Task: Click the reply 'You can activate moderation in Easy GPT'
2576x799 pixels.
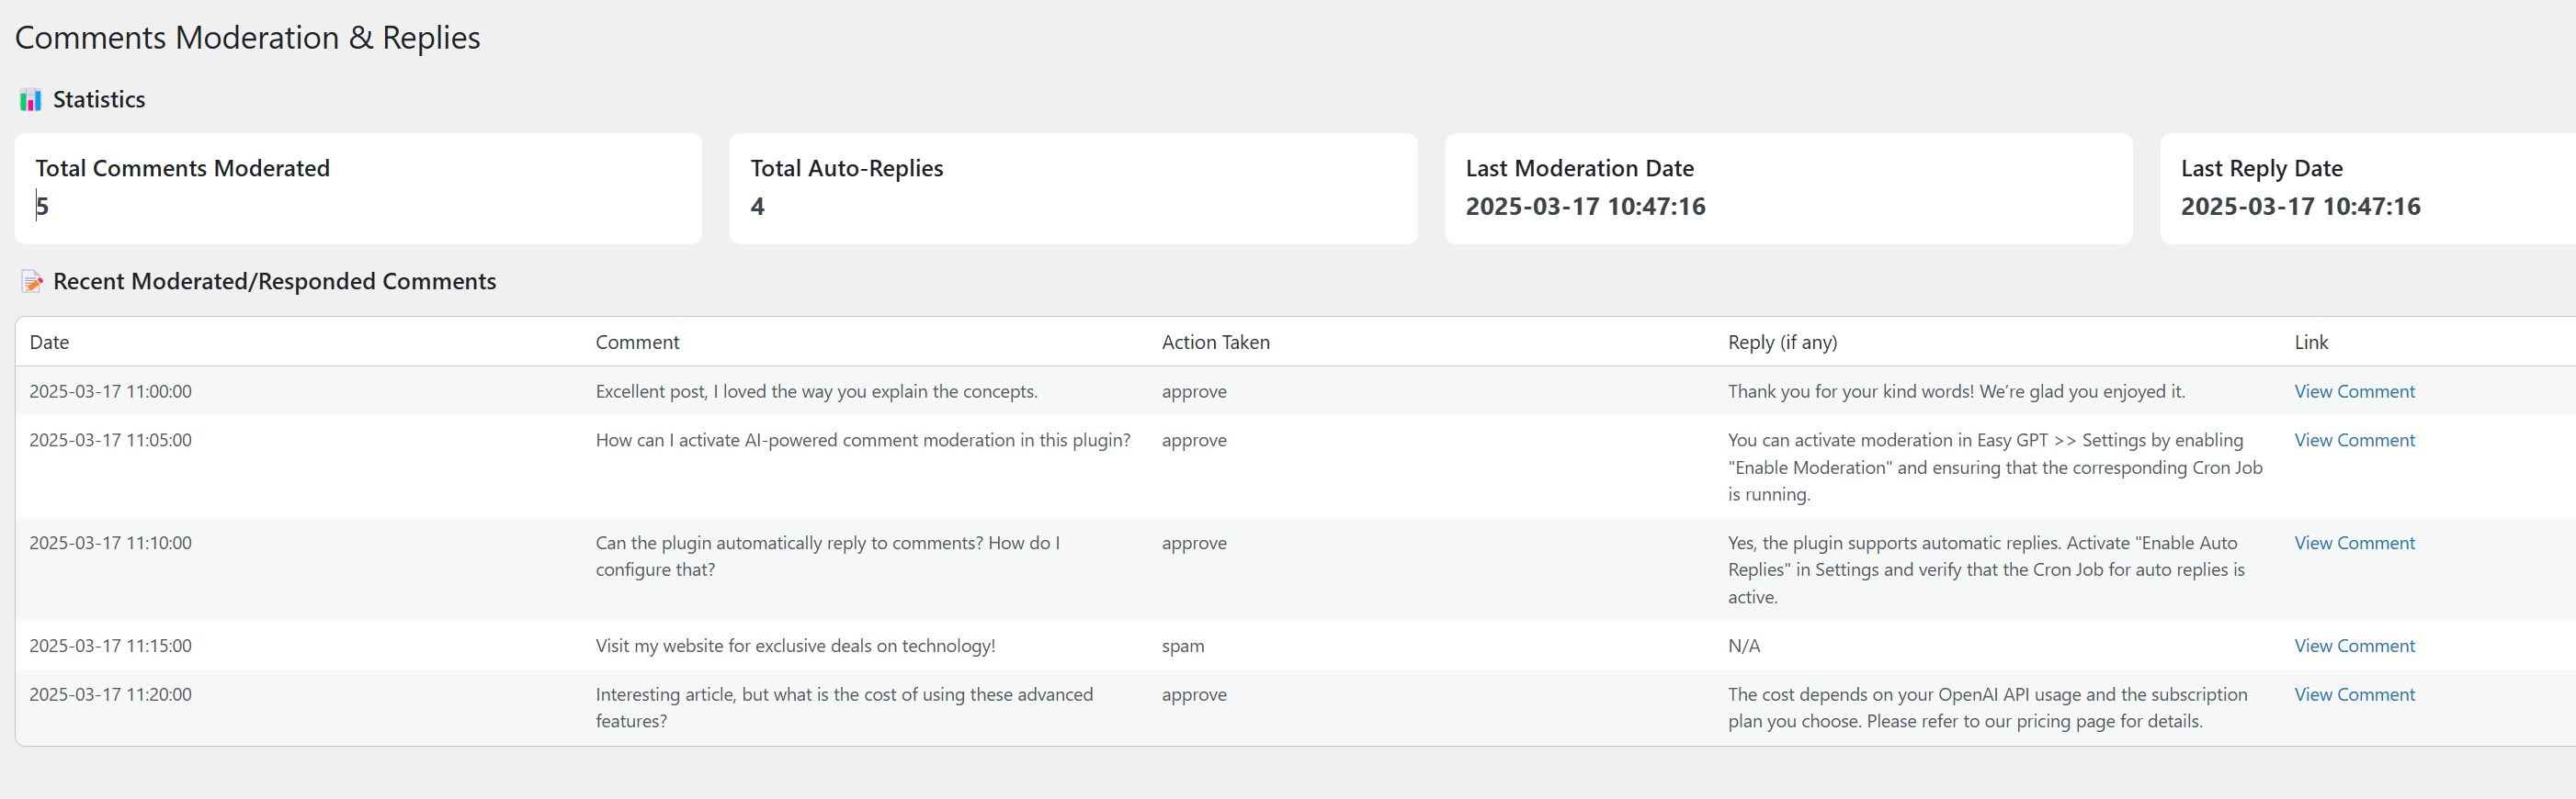Action: point(1995,467)
